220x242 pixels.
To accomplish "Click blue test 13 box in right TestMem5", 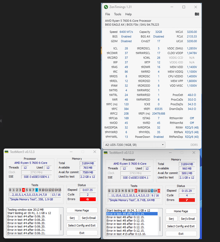I will [152, 191].
